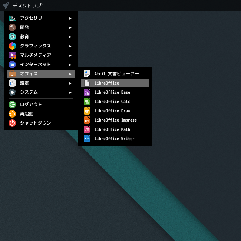241x241 pixels.
Task: Select the 教育 menu entry
Action: point(41,37)
